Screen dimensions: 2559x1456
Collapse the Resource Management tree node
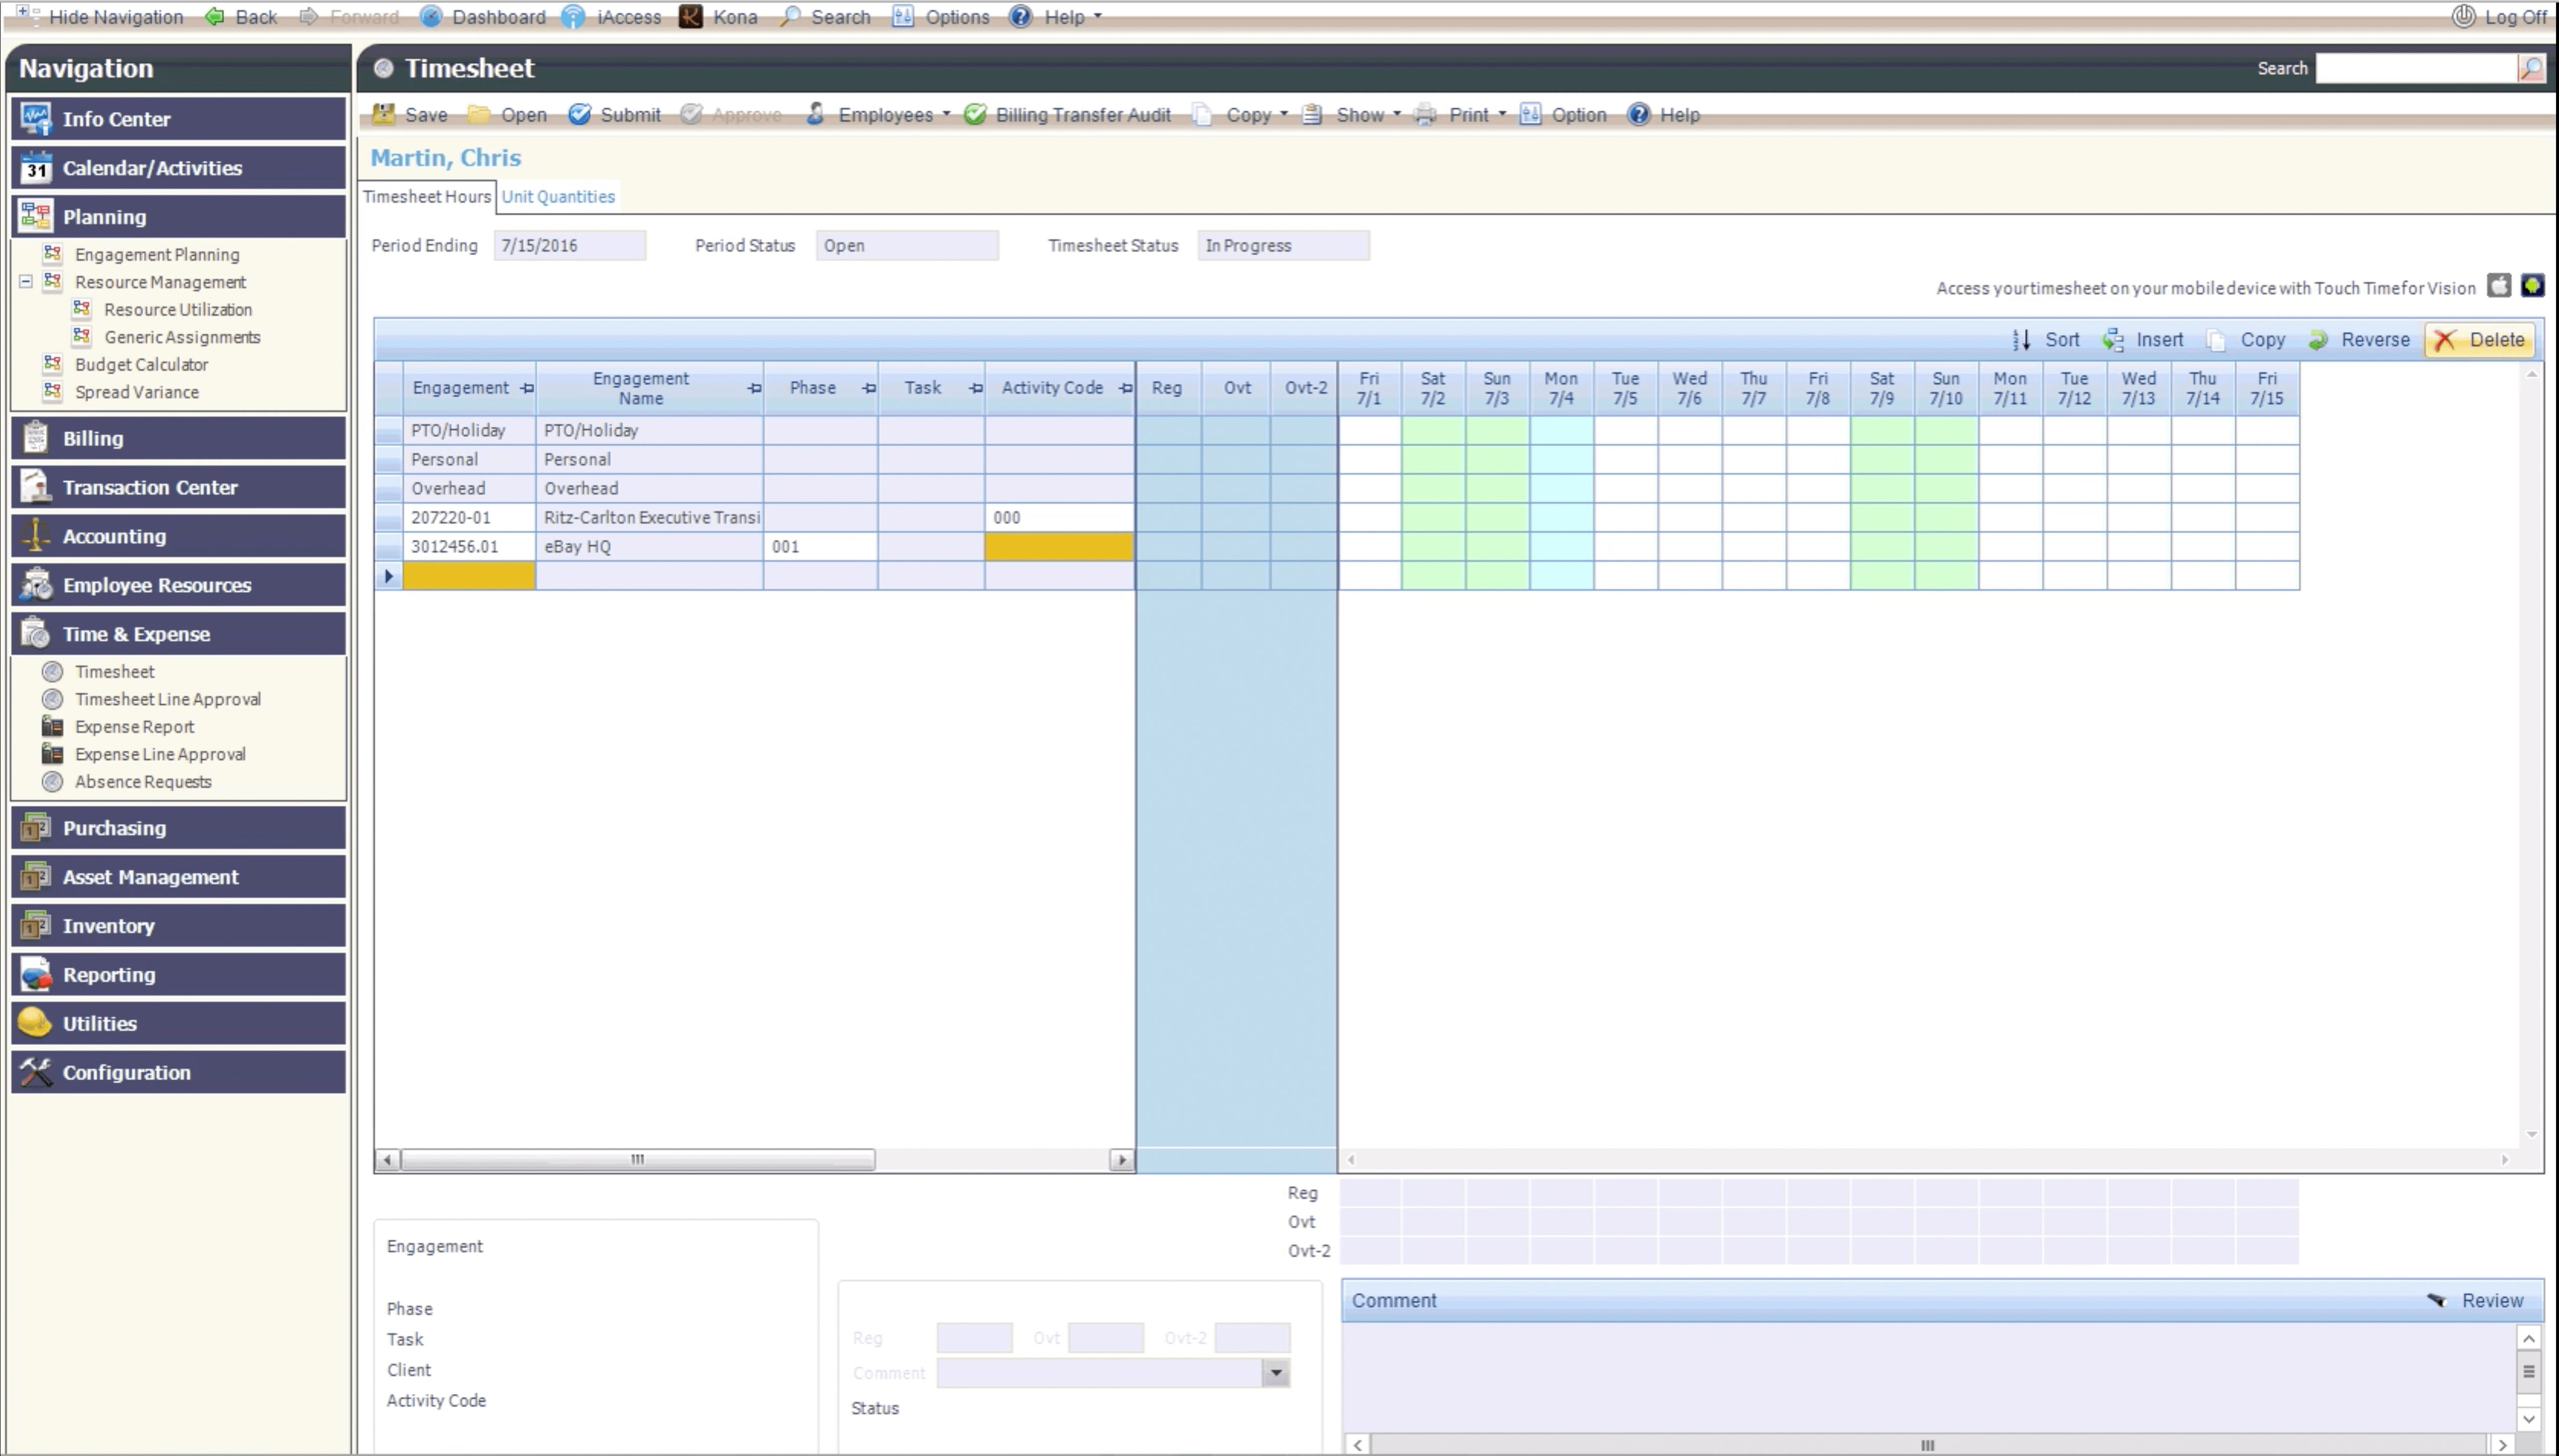click(x=26, y=282)
